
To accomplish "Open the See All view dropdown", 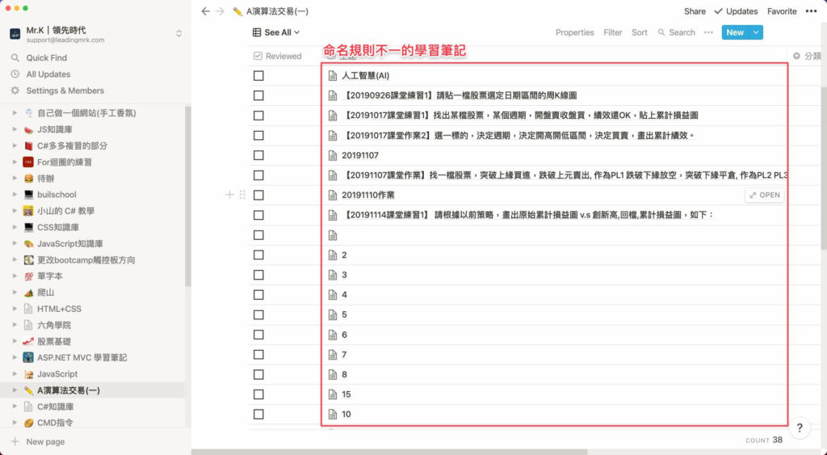I will click(276, 32).
